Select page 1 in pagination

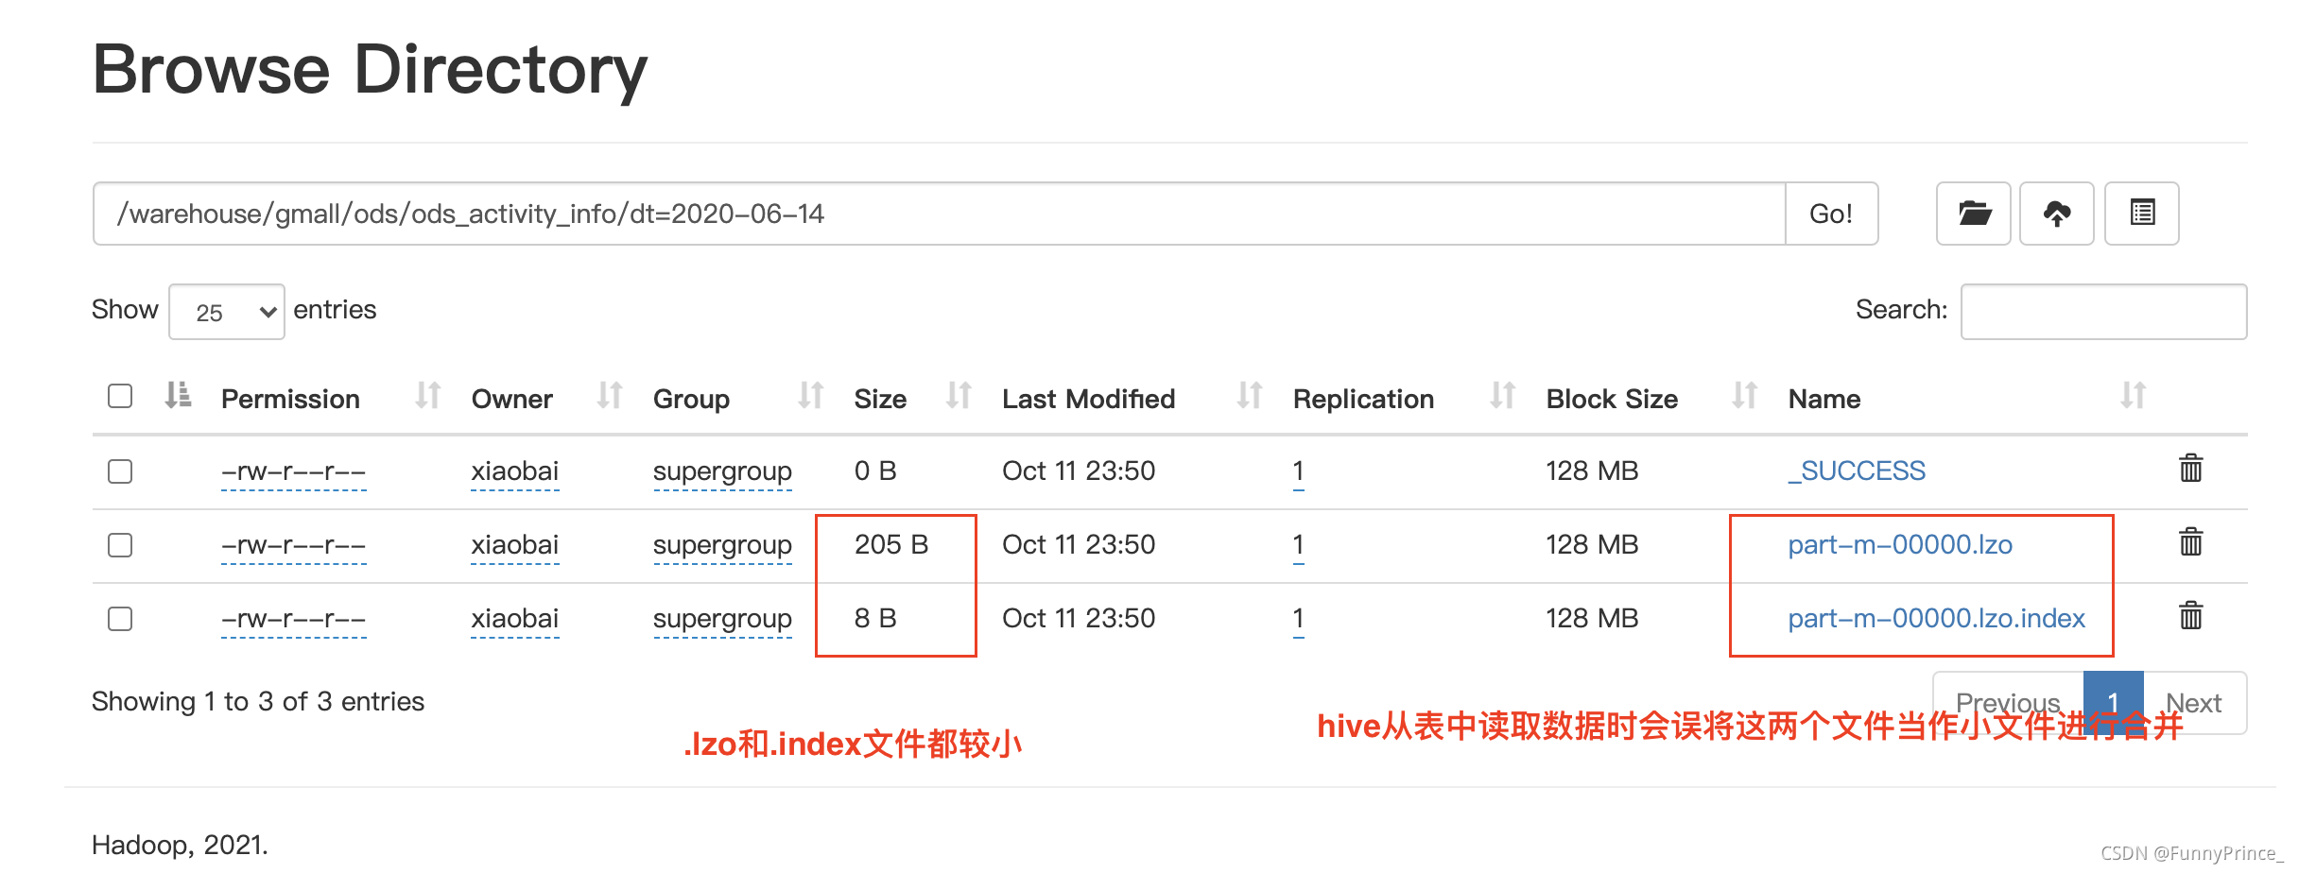click(x=2114, y=703)
